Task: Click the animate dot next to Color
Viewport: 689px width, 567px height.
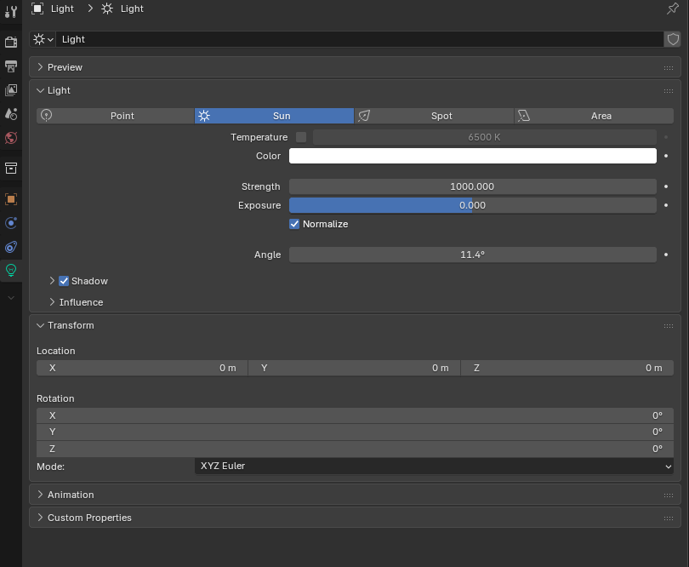Action: point(666,156)
